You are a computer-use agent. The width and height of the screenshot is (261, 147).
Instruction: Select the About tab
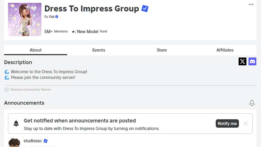click(x=35, y=50)
